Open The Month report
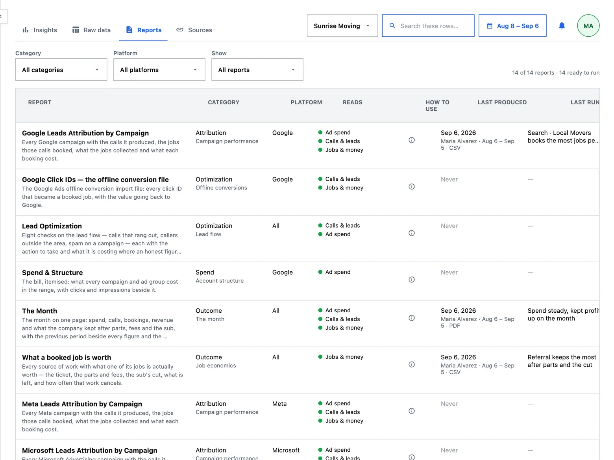The width and height of the screenshot is (614, 460). pyautogui.click(x=39, y=311)
